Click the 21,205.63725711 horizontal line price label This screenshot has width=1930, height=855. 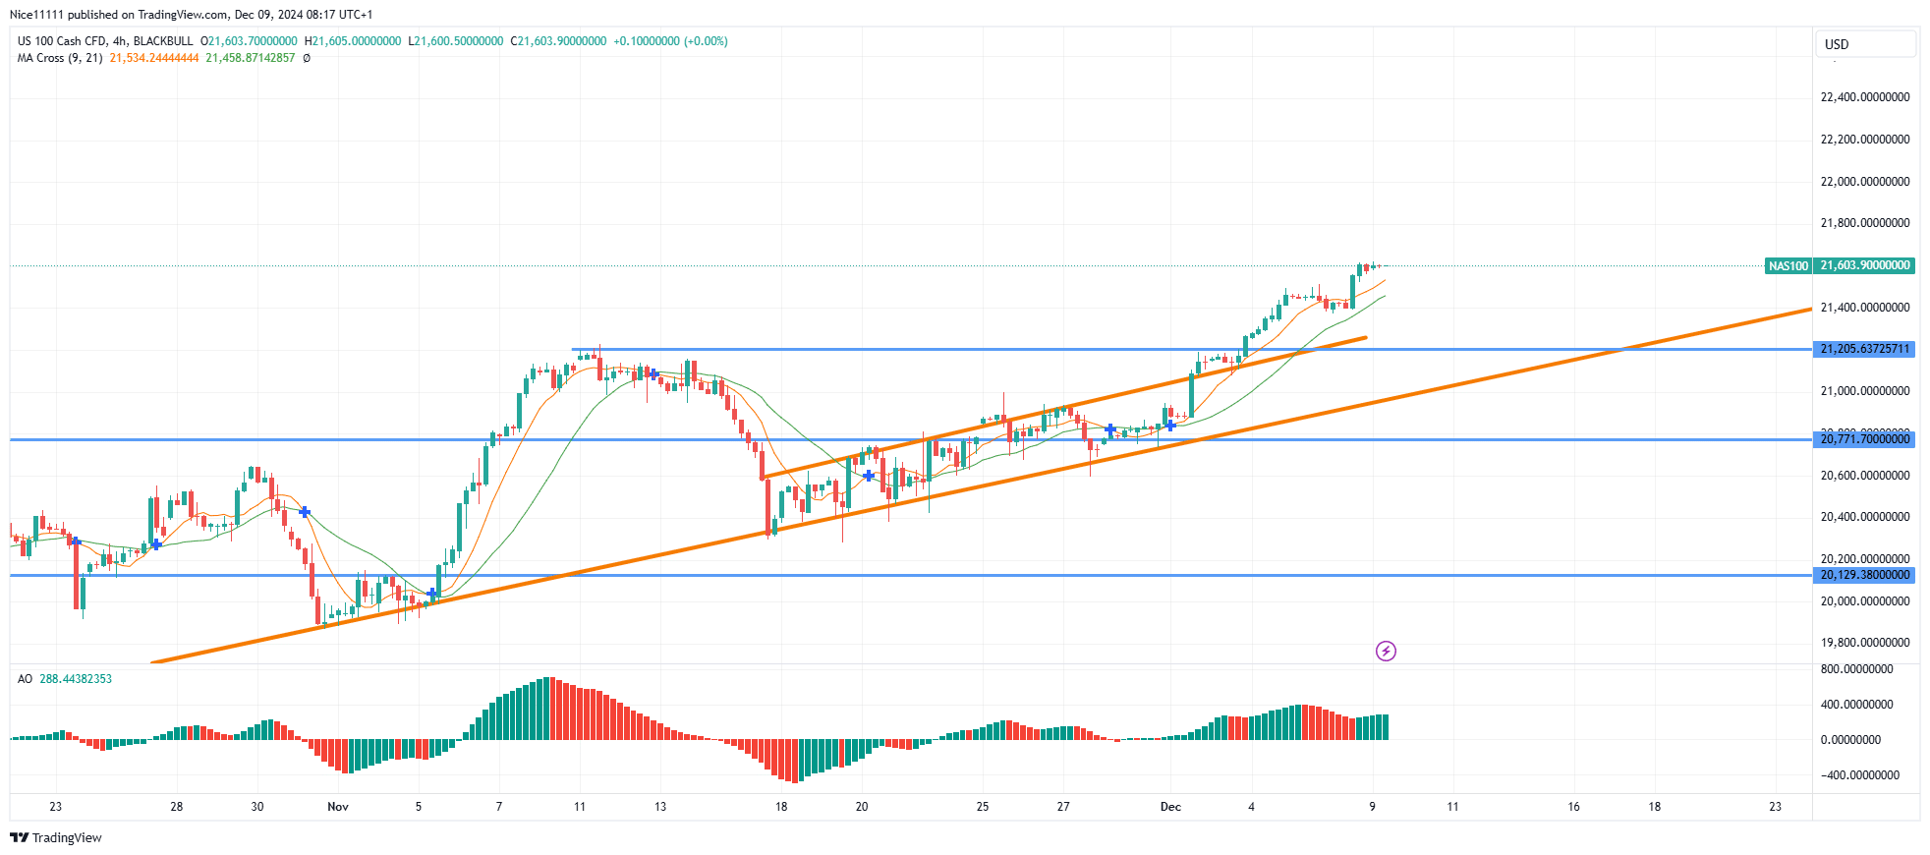(1864, 349)
